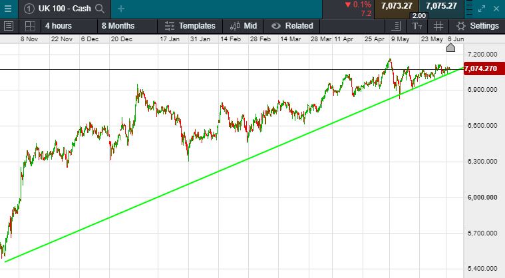Screen dimensions: 505x278
Task: Click the 6,900.000 price axis label
Action: coord(482,89)
